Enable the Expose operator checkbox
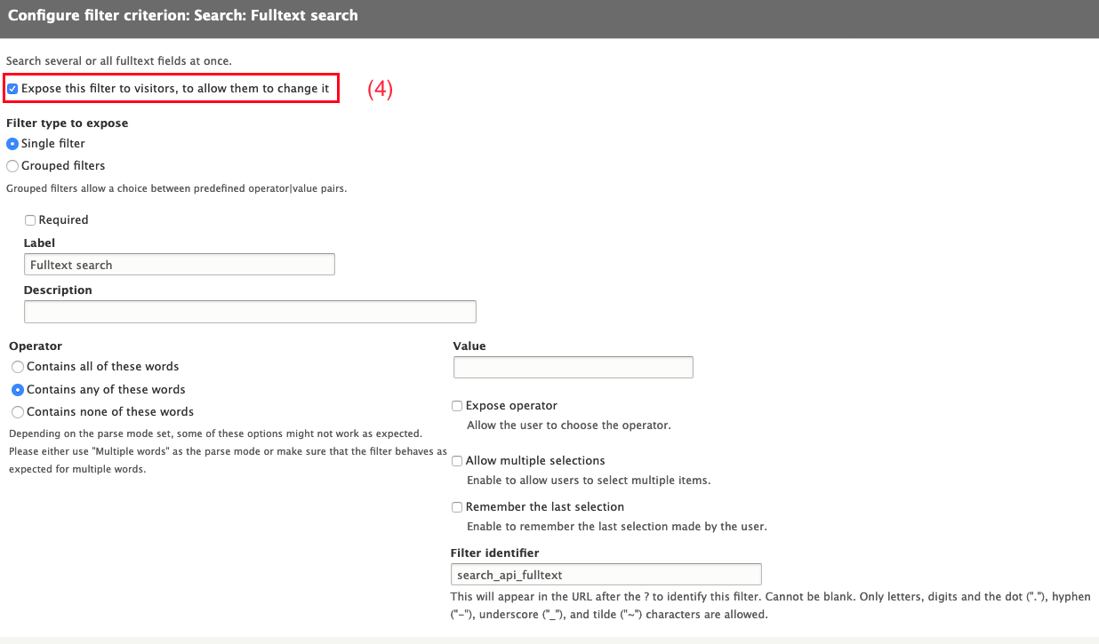 [x=457, y=406]
